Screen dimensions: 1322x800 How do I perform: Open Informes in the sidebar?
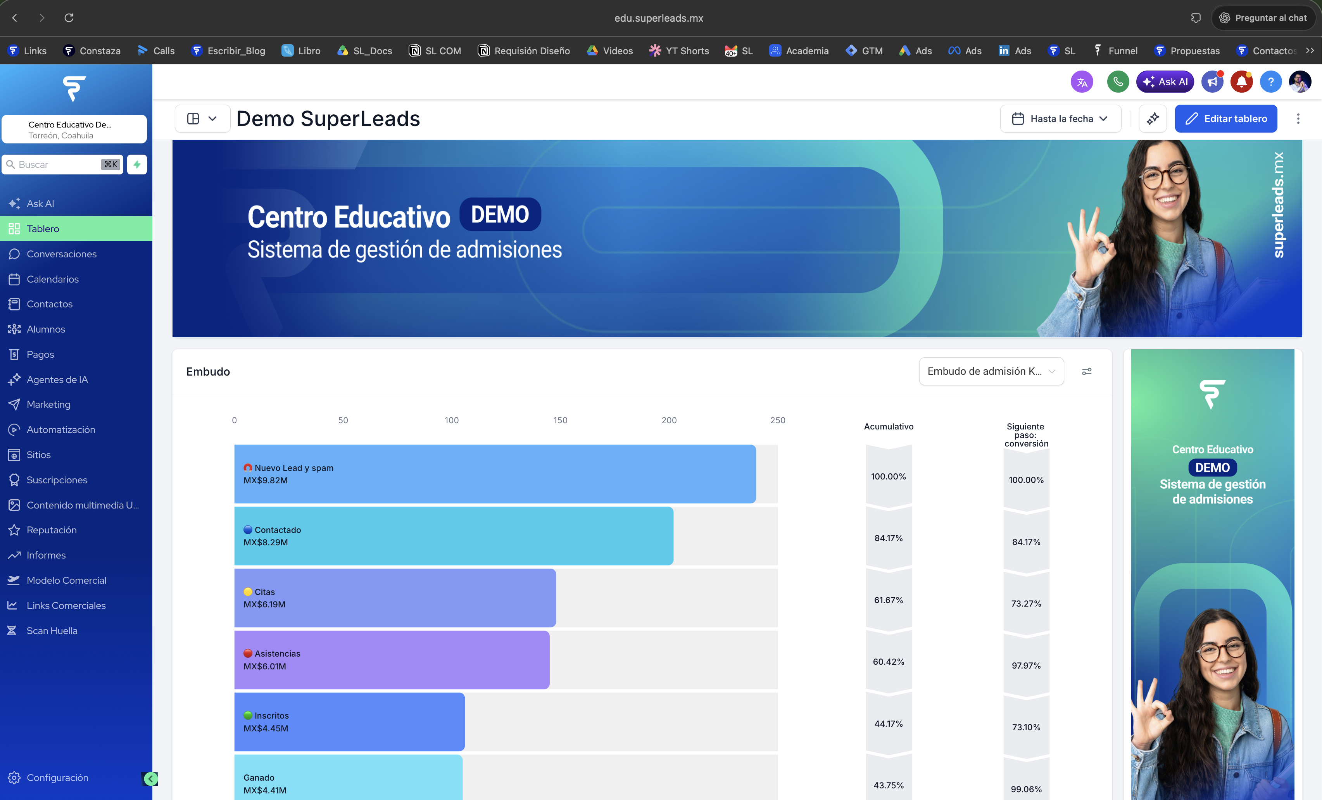[76, 555]
